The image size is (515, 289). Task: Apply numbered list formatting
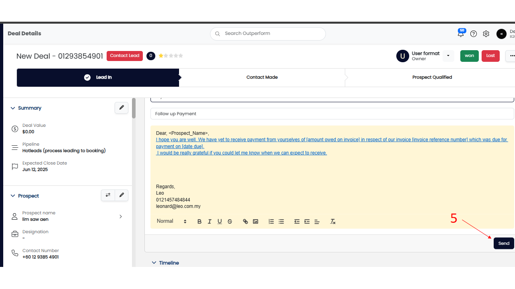271,222
